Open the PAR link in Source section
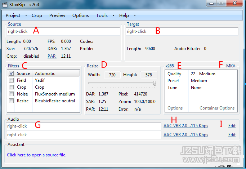246x169 pixels. point(52,56)
